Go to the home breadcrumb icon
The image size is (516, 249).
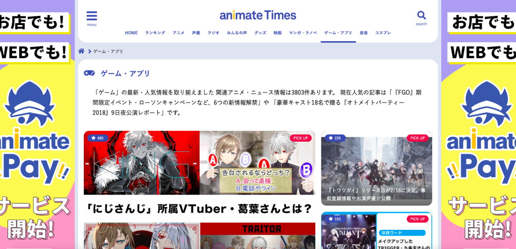[x=81, y=51]
